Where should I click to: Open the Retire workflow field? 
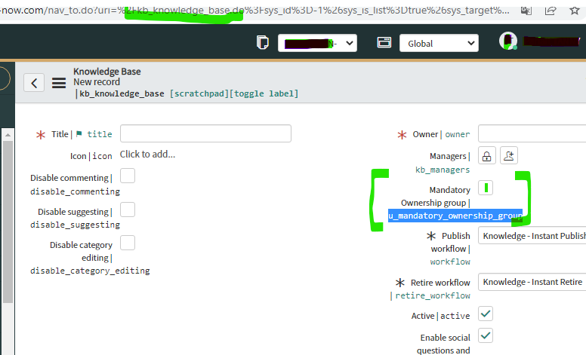pyautogui.click(x=532, y=282)
